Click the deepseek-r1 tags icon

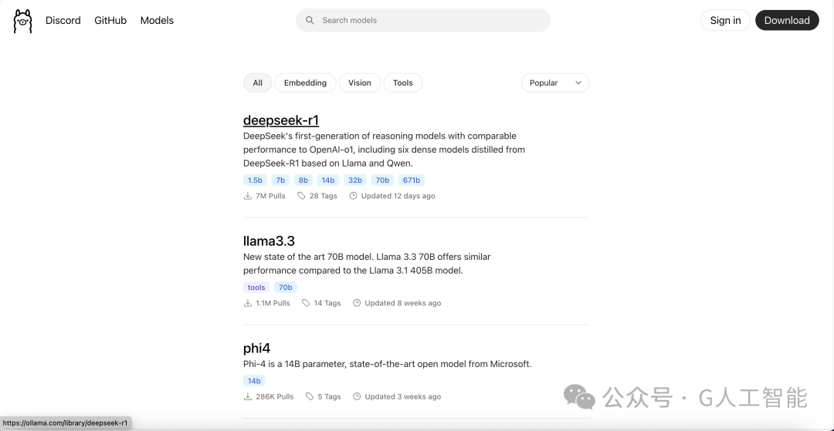(x=301, y=196)
